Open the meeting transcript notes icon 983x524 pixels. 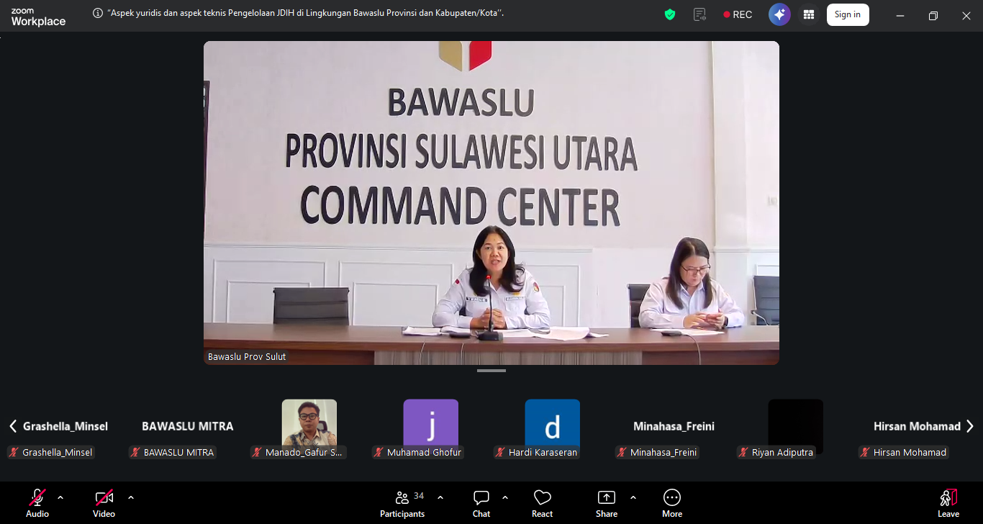699,14
